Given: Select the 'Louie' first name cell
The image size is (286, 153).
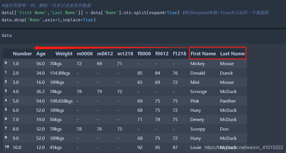Looking at the screenshot, I should (x=196, y=148).
